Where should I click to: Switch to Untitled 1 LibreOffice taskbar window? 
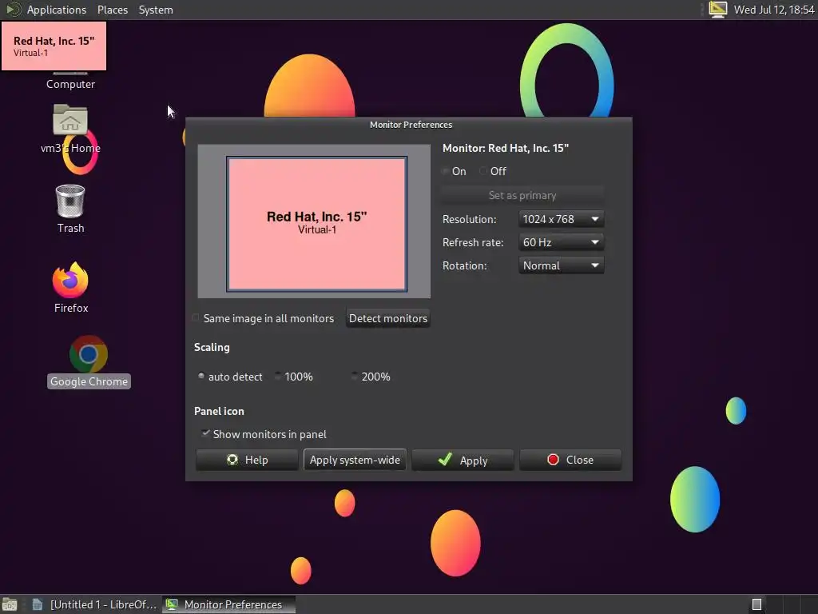point(94,604)
